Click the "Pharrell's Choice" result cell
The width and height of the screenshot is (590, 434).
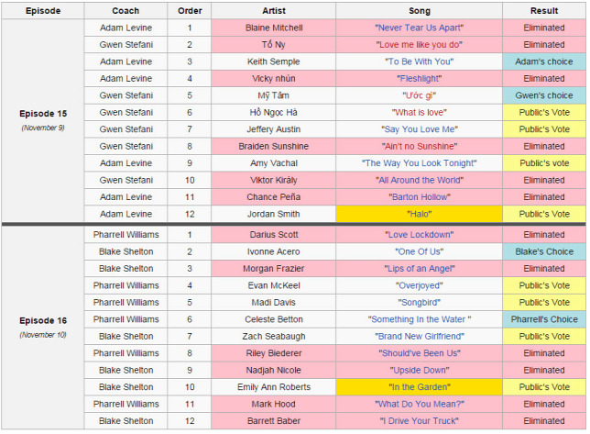coord(544,319)
